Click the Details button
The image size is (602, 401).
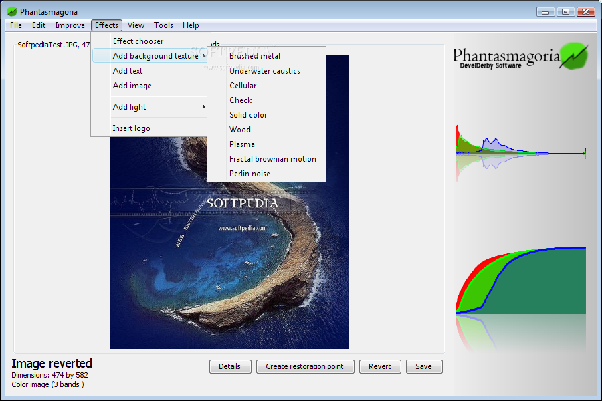point(230,366)
